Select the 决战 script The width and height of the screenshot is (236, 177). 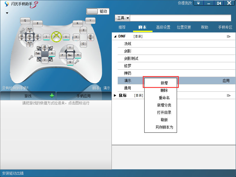[x=176, y=44]
